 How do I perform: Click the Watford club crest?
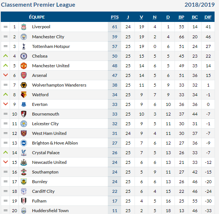tap(24, 95)
